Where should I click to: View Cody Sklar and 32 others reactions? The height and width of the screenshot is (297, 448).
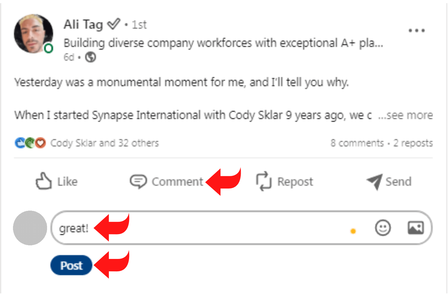point(104,143)
